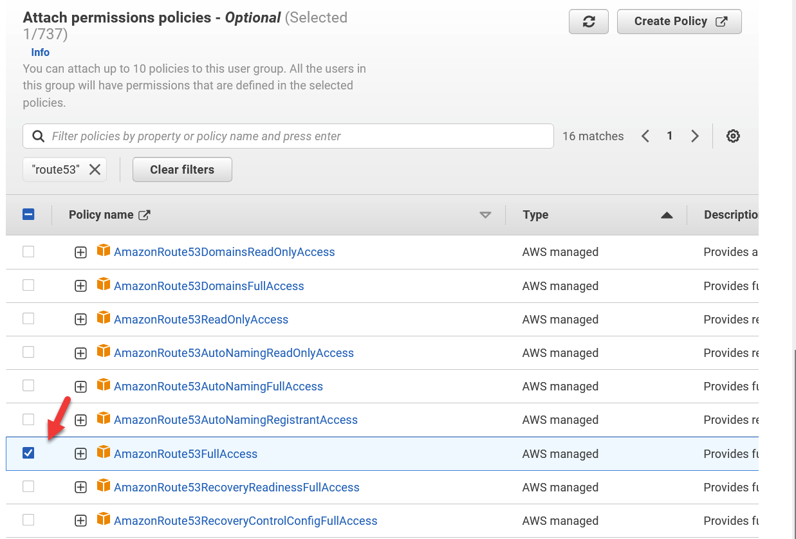Image resolution: width=796 pixels, height=539 pixels.
Task: Click the page number 1 indicator
Action: click(670, 136)
